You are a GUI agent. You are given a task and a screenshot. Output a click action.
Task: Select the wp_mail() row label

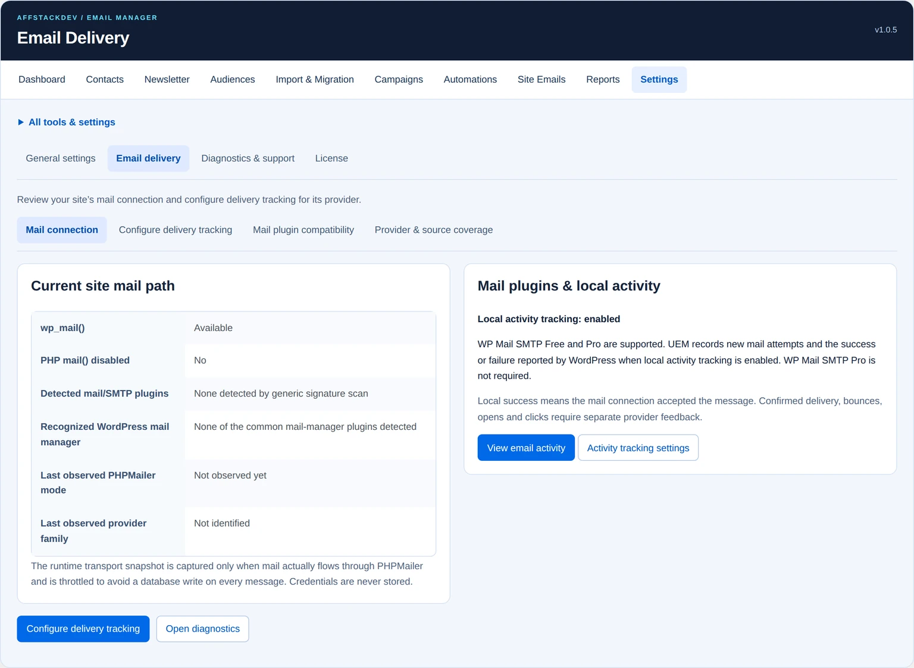click(62, 328)
